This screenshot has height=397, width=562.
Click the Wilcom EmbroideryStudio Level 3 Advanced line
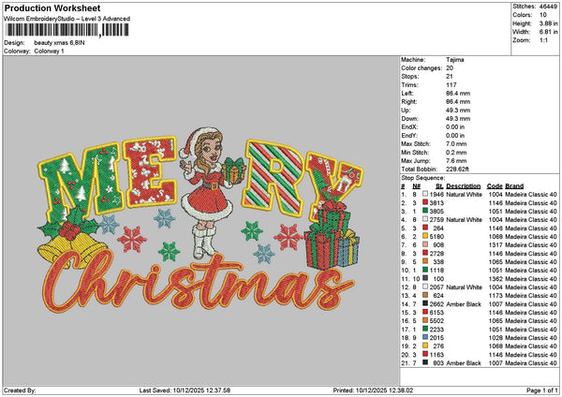point(67,19)
